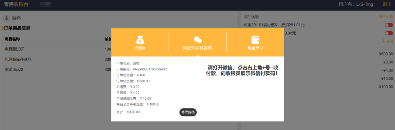This screenshot has width=395, height=130.
Task: Choose the WeChat pay chat bubble icon
Action: 197,40
